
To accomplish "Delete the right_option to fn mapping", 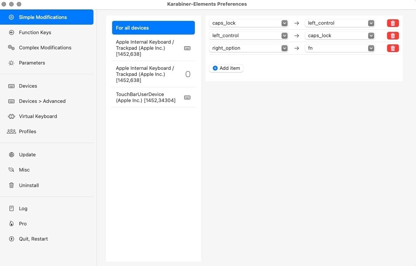I will click(393, 48).
